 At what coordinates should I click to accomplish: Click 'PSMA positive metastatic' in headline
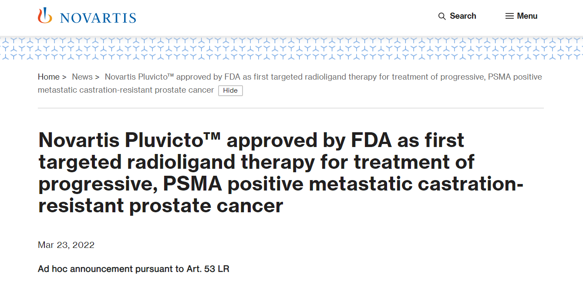pyautogui.click(x=287, y=184)
